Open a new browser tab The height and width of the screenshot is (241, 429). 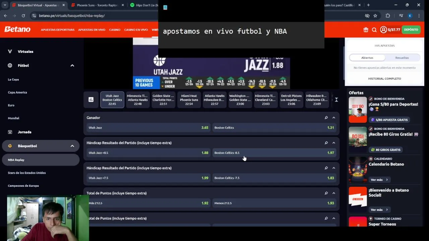point(368,5)
